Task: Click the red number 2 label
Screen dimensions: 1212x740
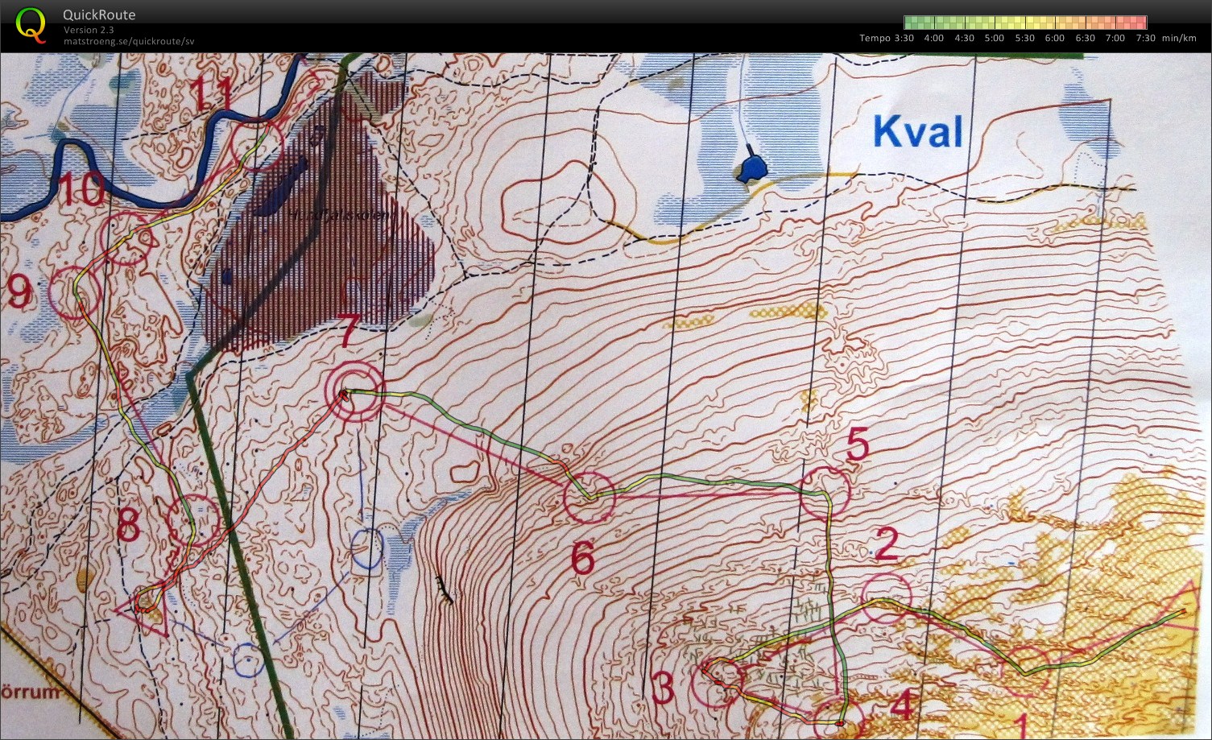Action: [886, 545]
